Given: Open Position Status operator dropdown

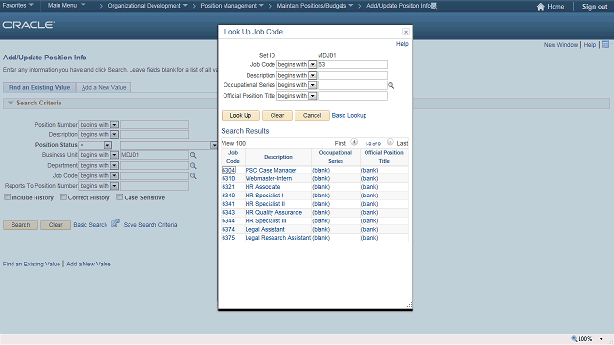Looking at the screenshot, I should (107, 145).
